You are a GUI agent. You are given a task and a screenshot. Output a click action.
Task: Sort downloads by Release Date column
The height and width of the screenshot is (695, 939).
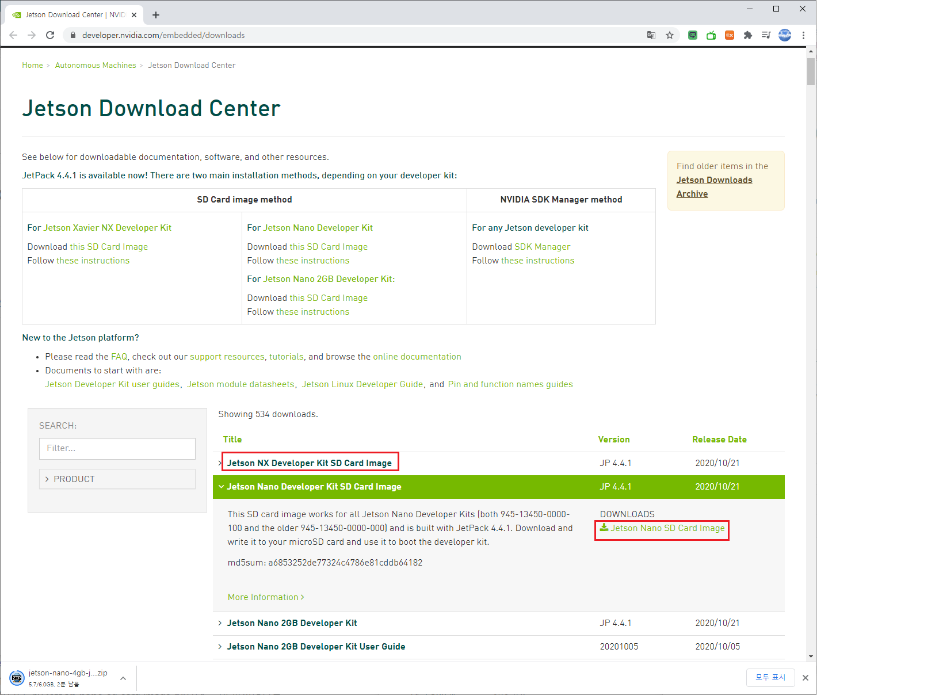coord(719,440)
